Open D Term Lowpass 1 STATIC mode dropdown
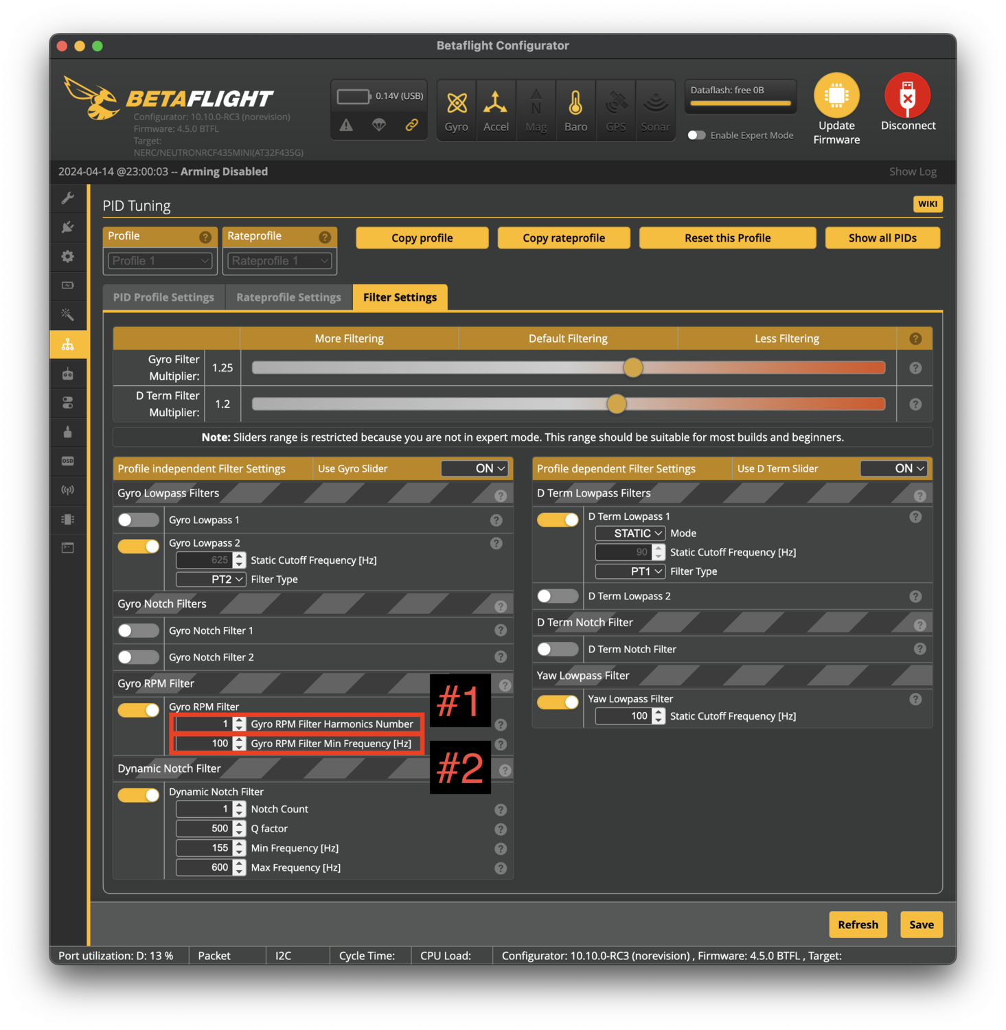 (630, 534)
